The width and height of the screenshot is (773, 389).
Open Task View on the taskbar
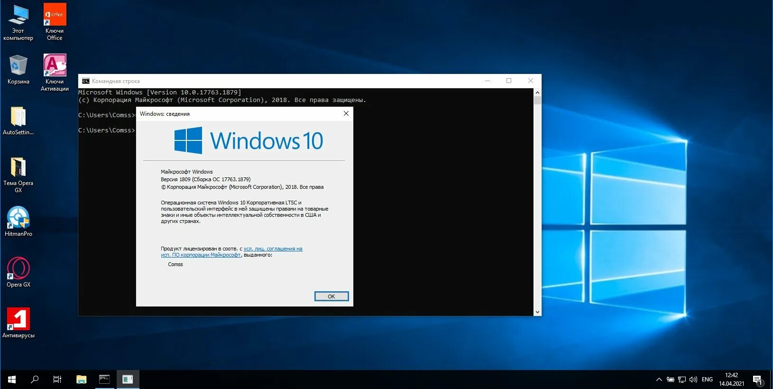57,380
